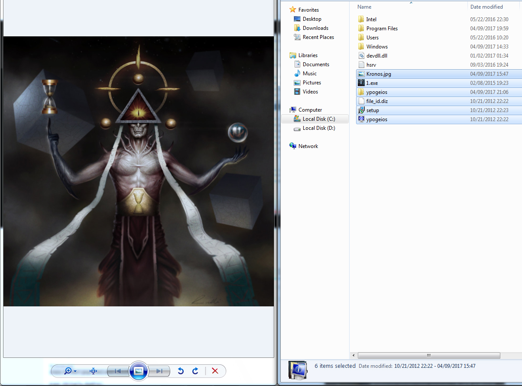The width and height of the screenshot is (522, 386).
Task: Select the Program Files folder
Action: [382, 29]
